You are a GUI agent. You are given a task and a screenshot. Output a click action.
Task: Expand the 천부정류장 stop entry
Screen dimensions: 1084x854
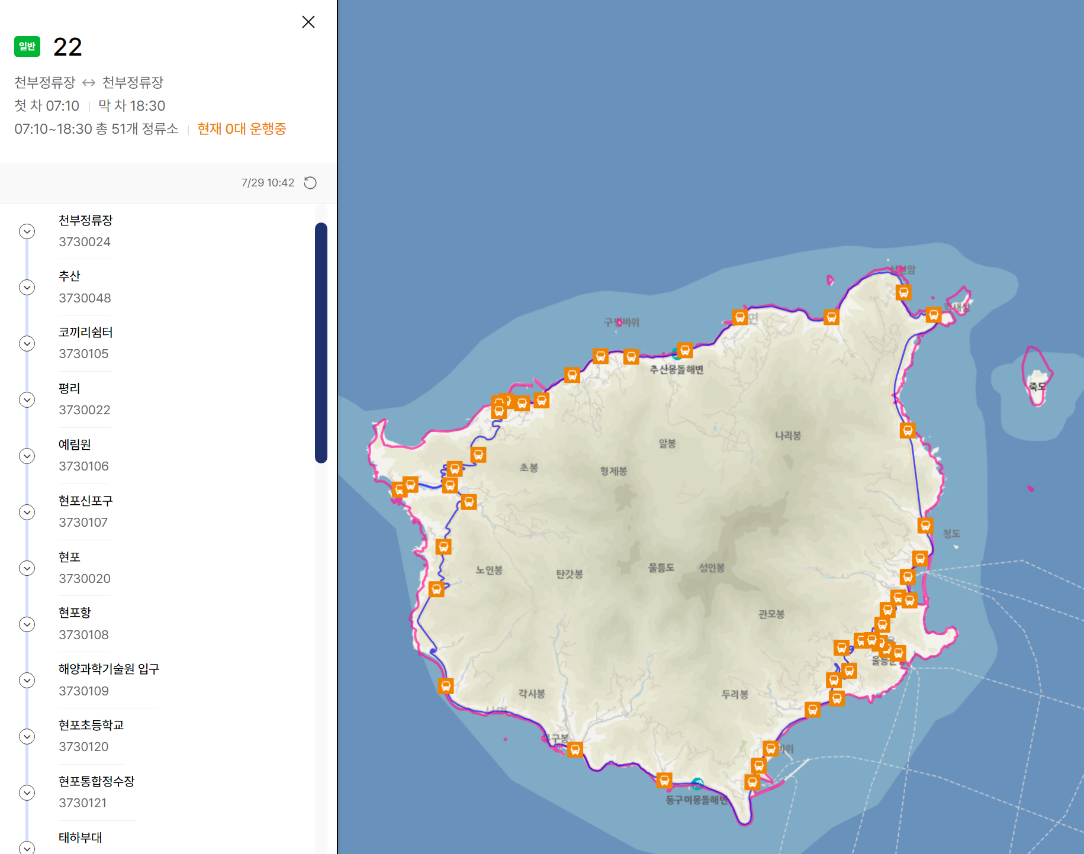pyautogui.click(x=27, y=231)
